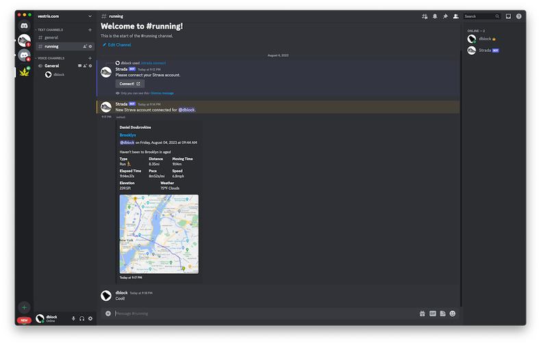Click the Brooklyn run map thumbnail
Image resolution: width=541 pixels, height=345 pixels.
coord(159,233)
